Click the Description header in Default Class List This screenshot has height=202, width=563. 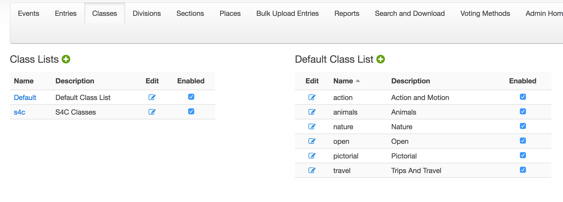point(410,81)
